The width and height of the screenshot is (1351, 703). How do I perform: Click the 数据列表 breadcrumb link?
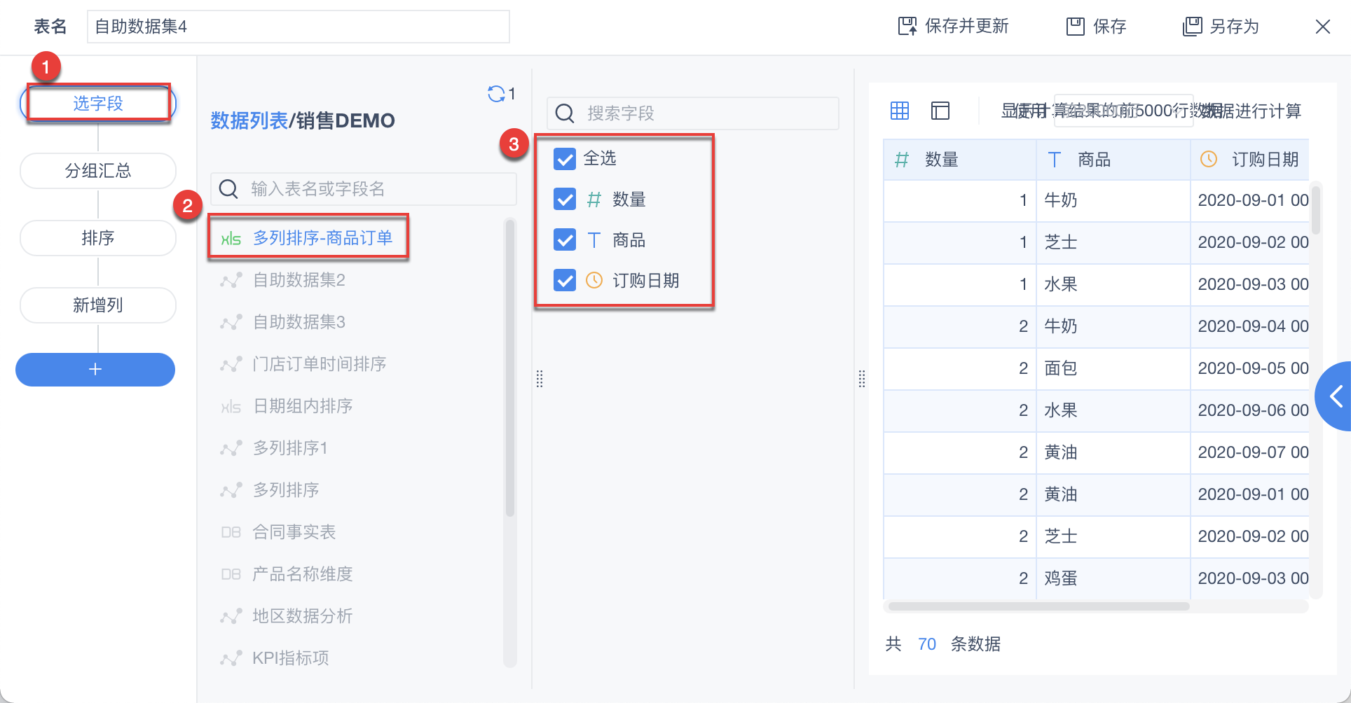(249, 121)
